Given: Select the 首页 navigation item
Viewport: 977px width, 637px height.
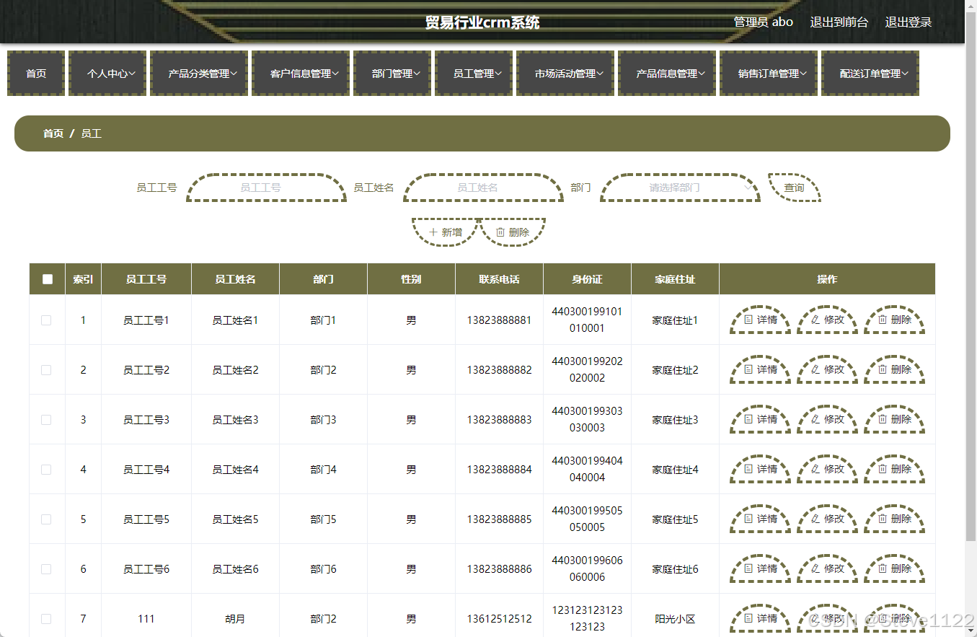Looking at the screenshot, I should click(x=35, y=73).
